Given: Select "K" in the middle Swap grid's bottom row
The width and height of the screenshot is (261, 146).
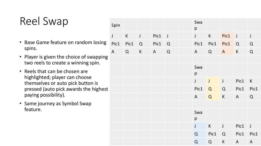Looking at the screenshot, I should coord(223,97).
